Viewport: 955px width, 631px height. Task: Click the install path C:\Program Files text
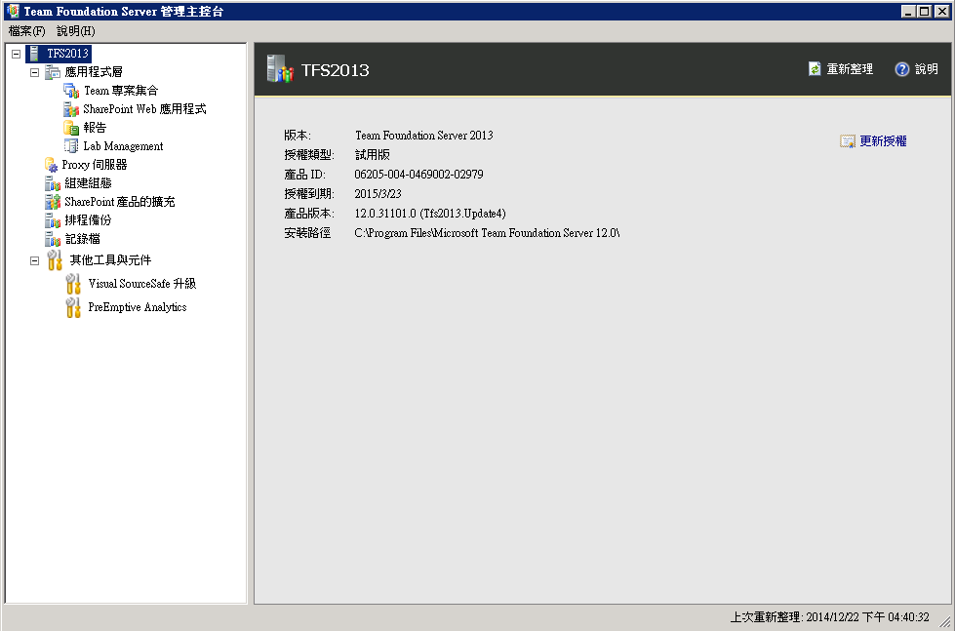pyautogui.click(x=487, y=233)
